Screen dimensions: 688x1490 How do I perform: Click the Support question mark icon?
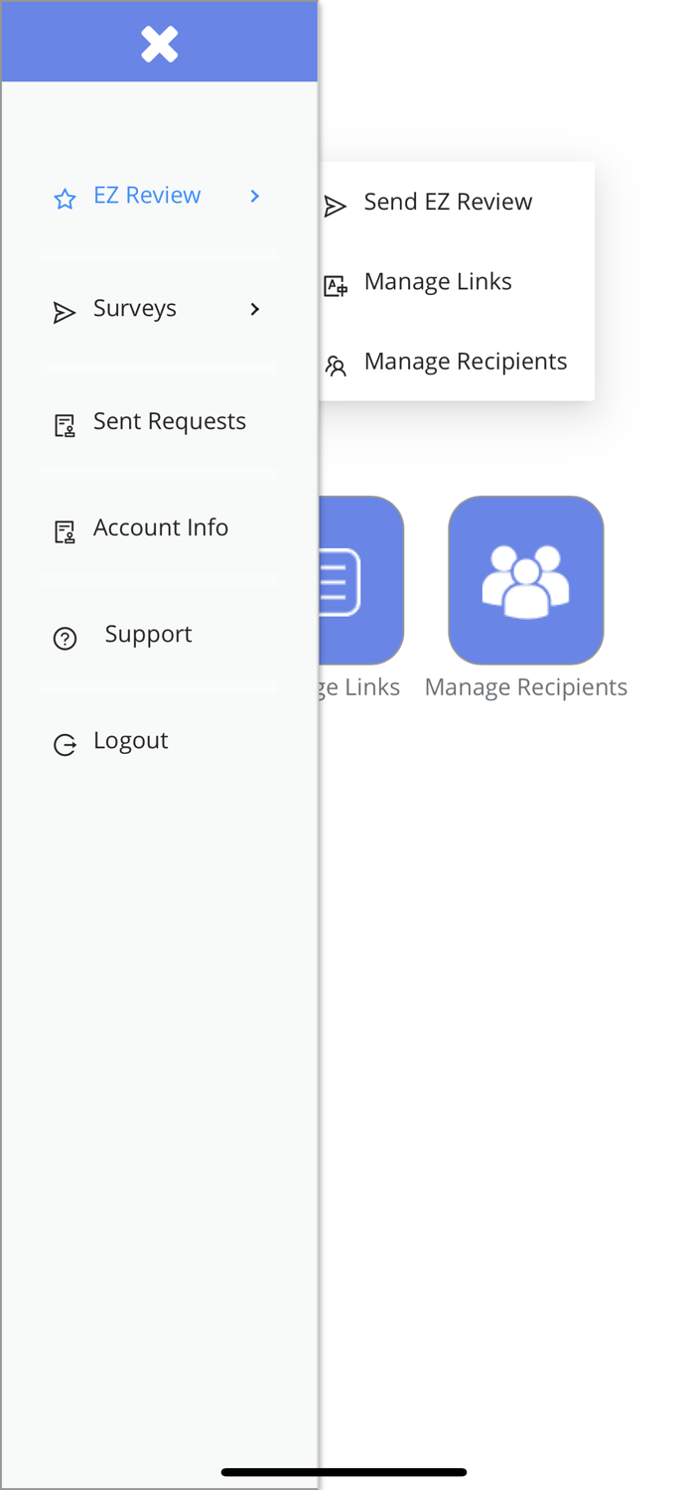[x=65, y=639]
